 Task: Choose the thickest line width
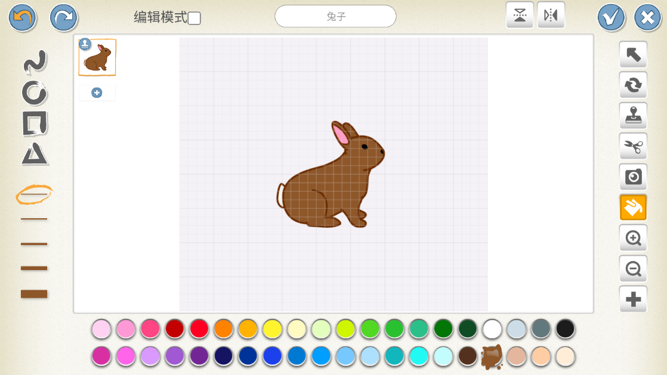(34, 293)
